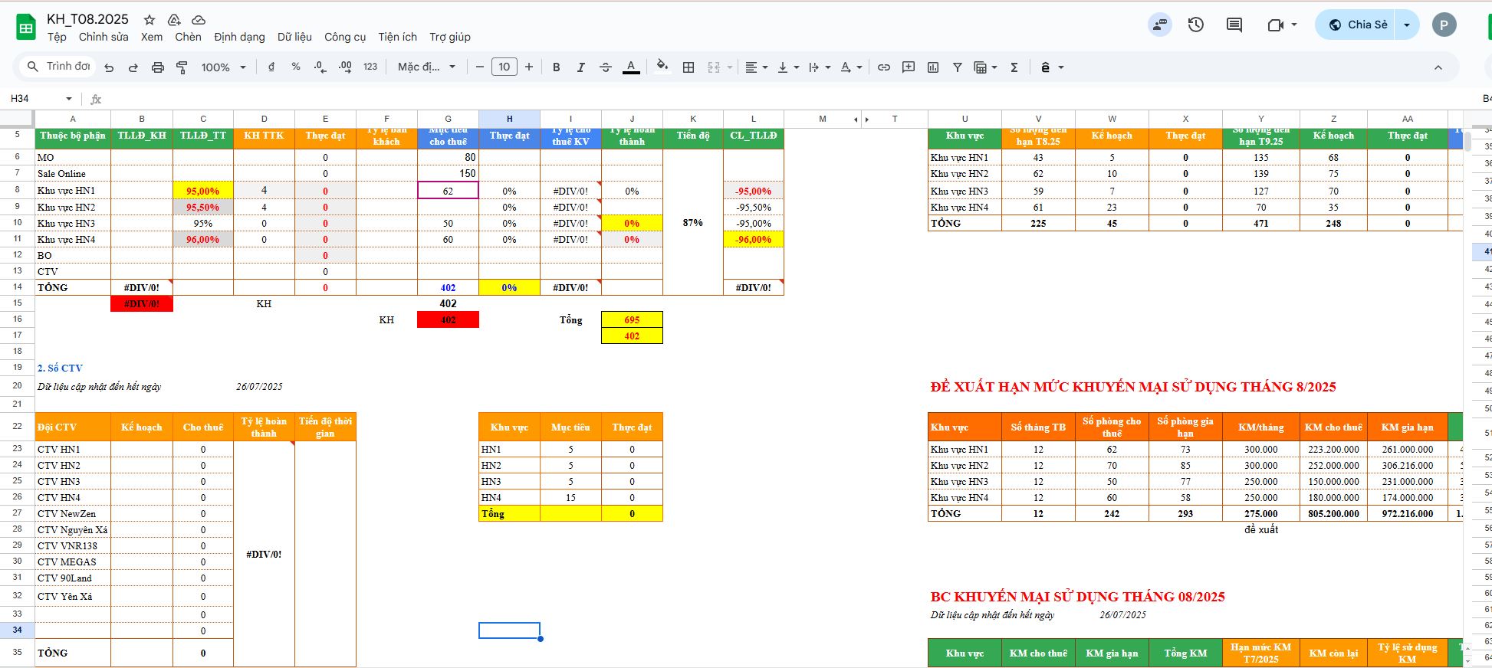The height and width of the screenshot is (668, 1492).
Task: Open version history clock icon
Action: [1195, 25]
